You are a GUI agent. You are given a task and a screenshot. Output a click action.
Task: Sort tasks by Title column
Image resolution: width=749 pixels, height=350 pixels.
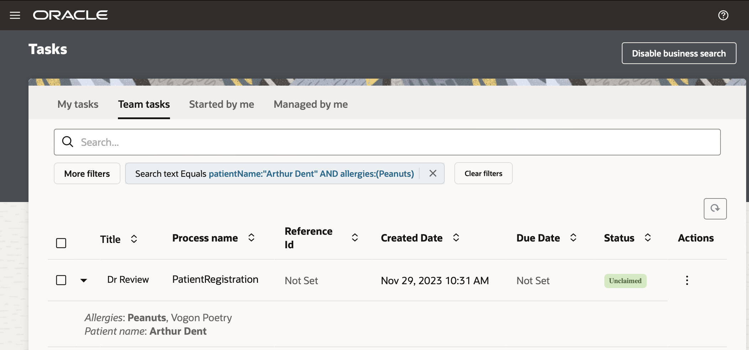(134, 239)
